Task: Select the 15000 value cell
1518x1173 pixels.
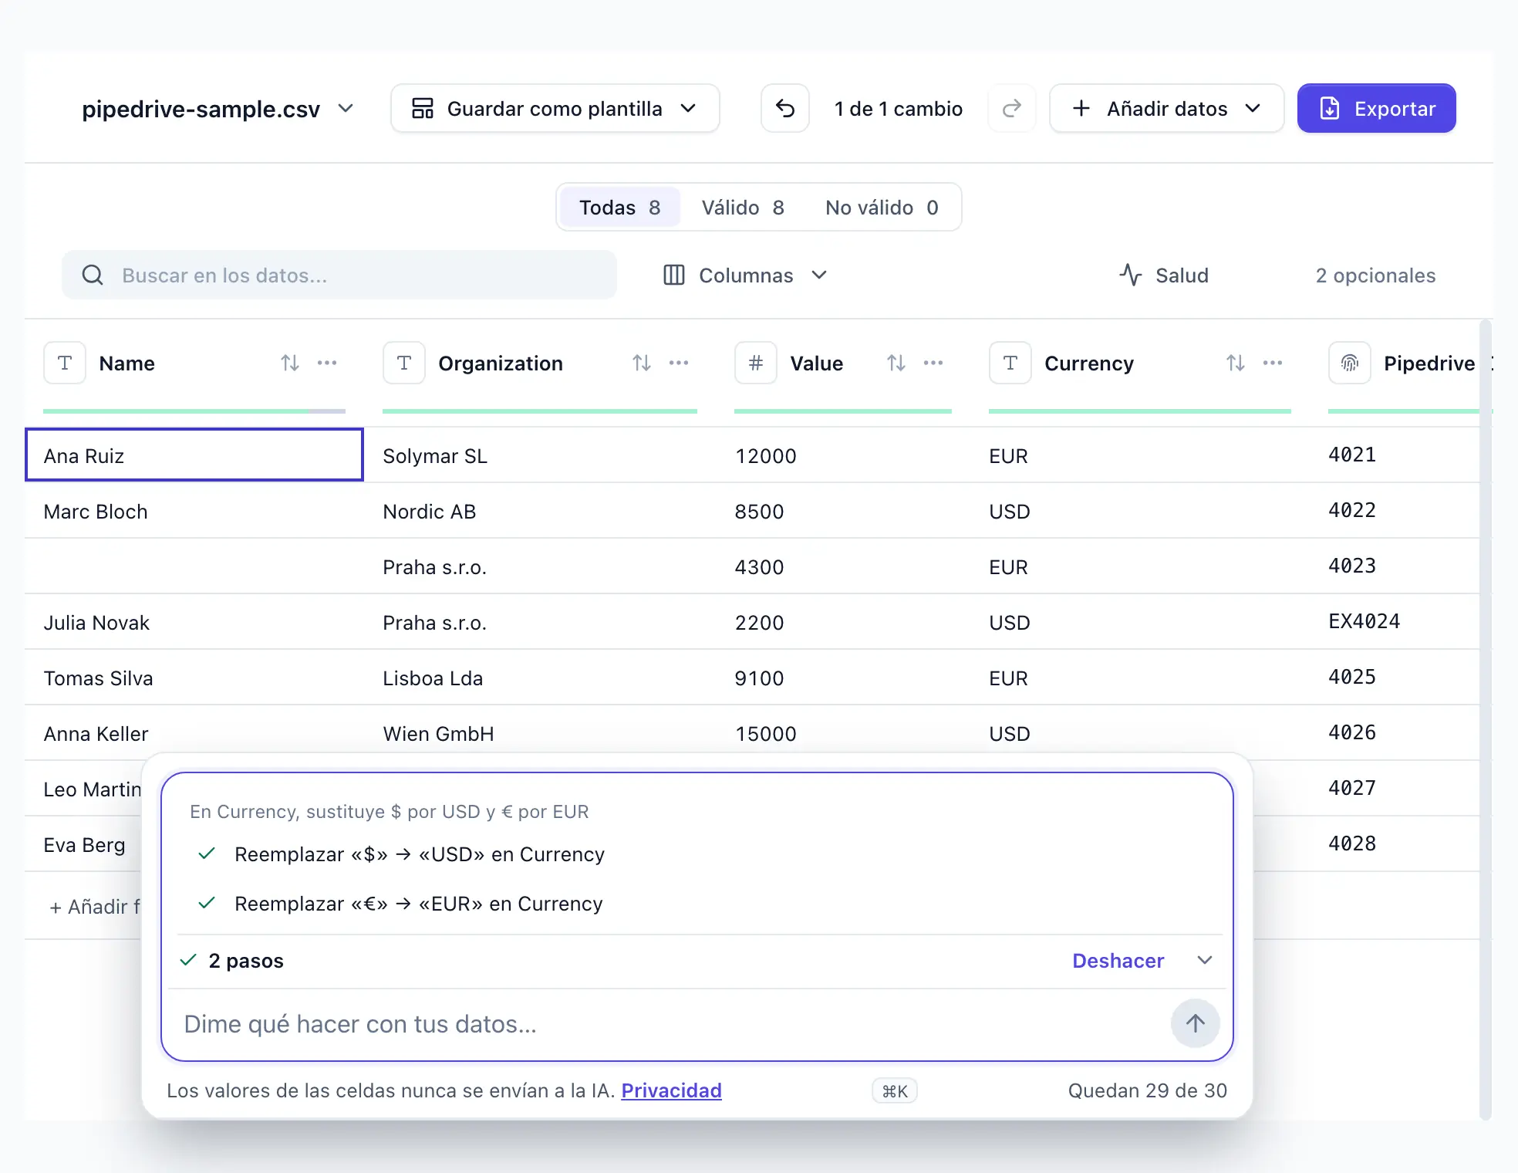Action: point(843,733)
